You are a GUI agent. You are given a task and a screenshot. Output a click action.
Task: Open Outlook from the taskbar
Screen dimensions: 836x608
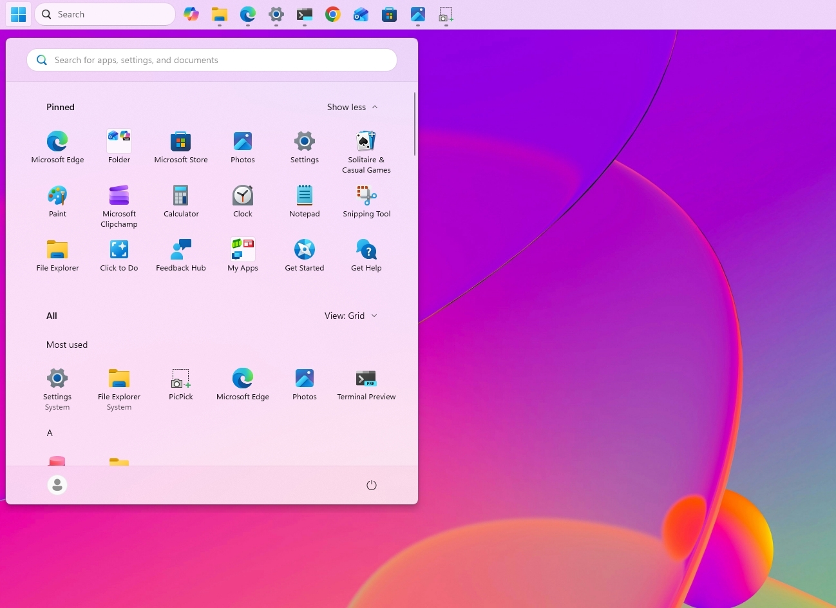(361, 14)
